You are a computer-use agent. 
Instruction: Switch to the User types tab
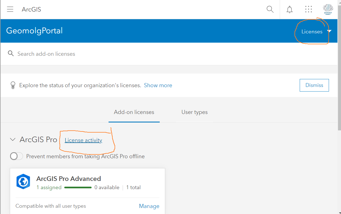pyautogui.click(x=194, y=112)
